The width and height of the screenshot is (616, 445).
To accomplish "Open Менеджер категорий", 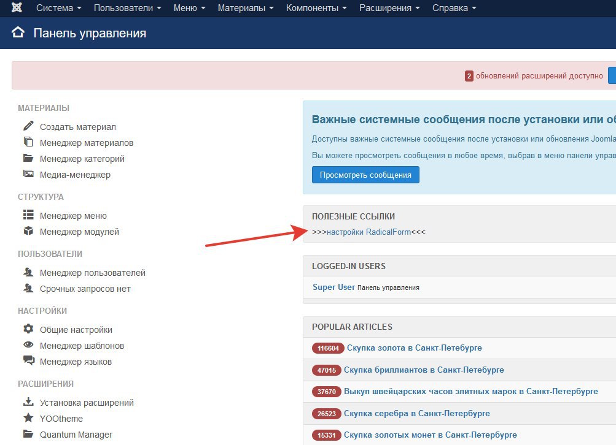I will pos(82,159).
